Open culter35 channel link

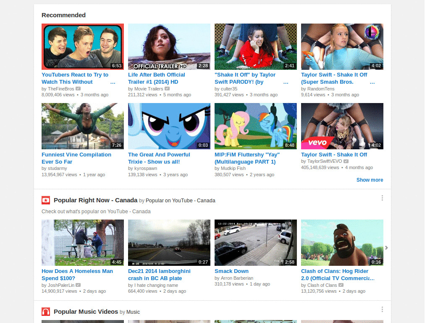(x=229, y=89)
